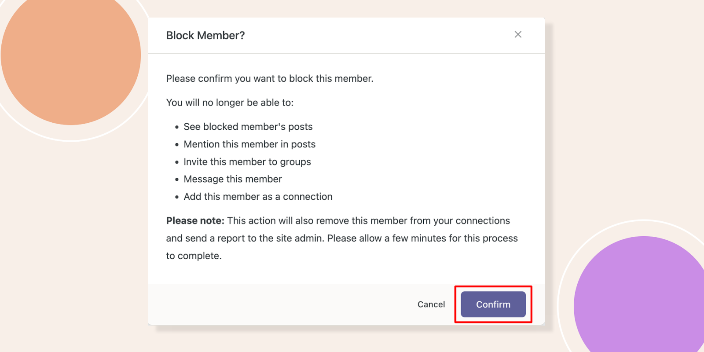Click 'Add this member as a connection' item

click(258, 197)
